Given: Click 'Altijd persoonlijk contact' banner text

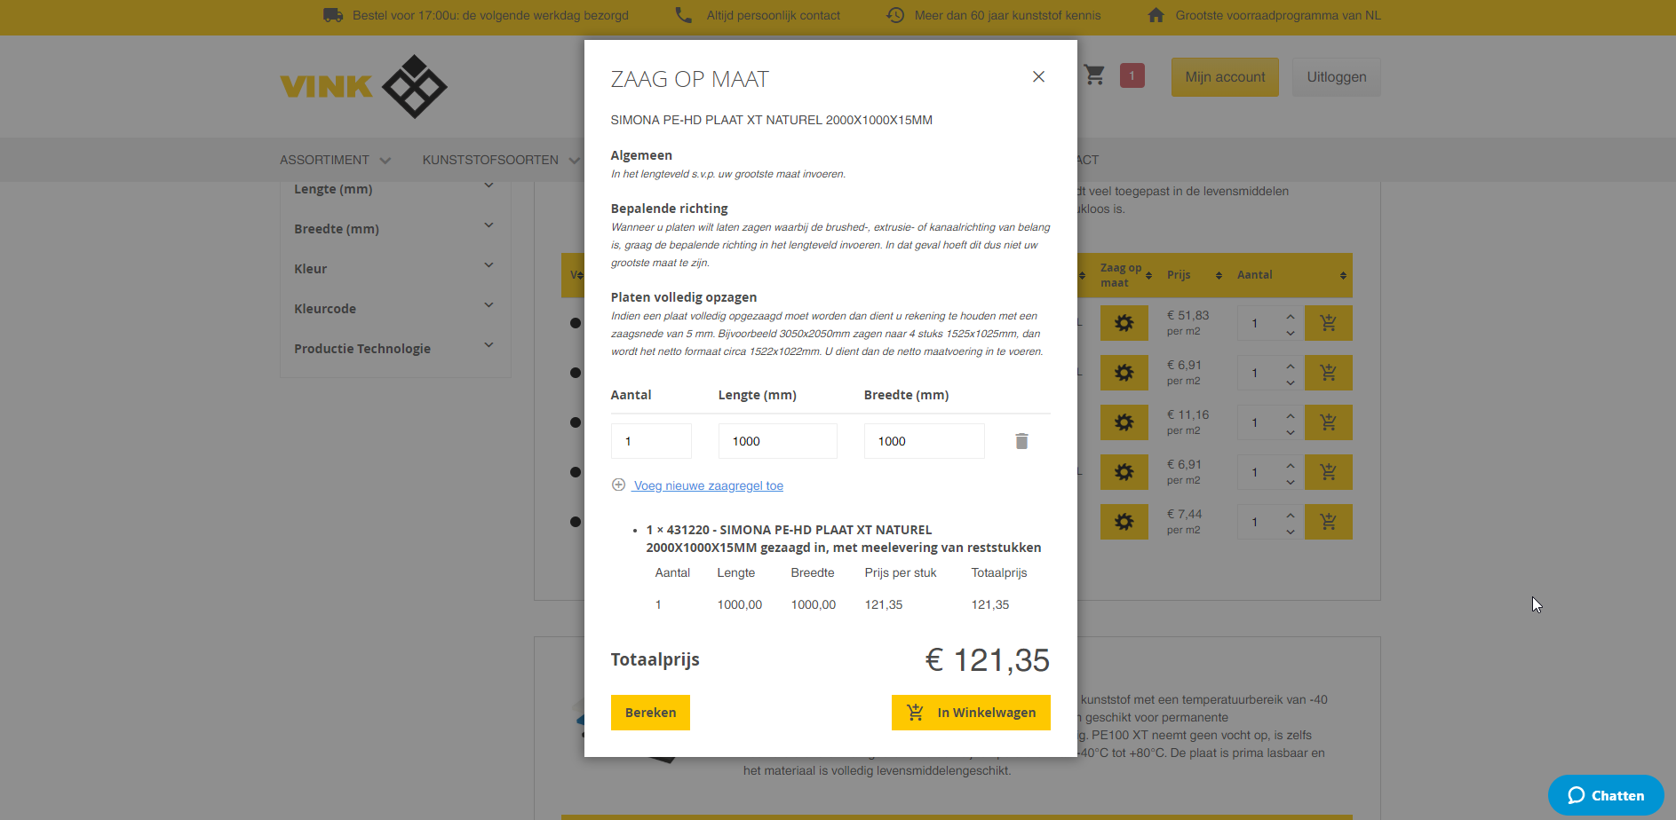Looking at the screenshot, I should pos(773,15).
